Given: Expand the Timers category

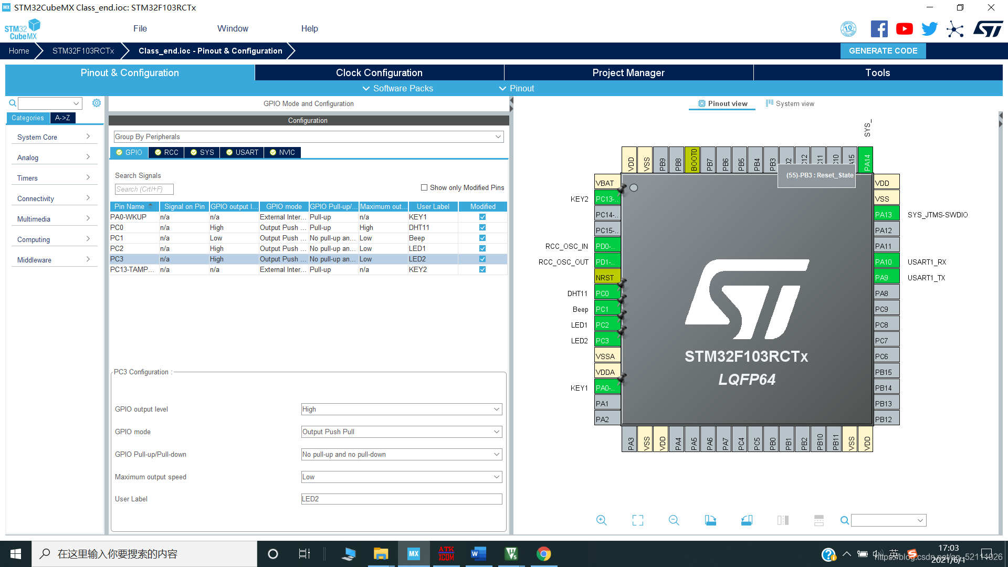Looking at the screenshot, I should [54, 178].
